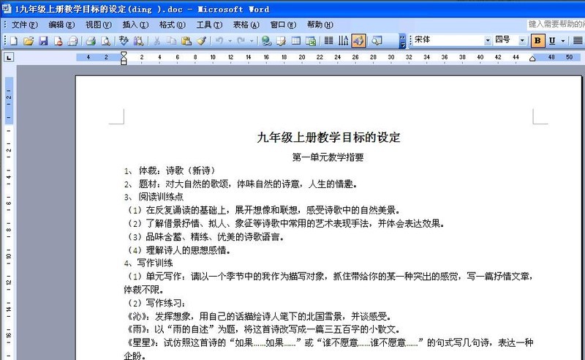Toggle Underline formatting button
The height and width of the screenshot is (360, 585).
pos(552,41)
